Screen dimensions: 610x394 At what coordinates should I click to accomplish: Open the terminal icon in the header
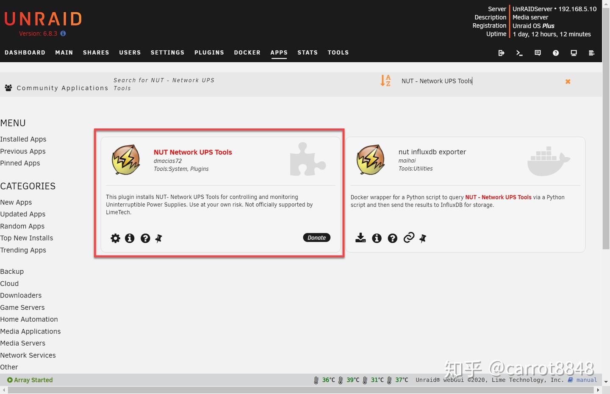pyautogui.click(x=519, y=53)
